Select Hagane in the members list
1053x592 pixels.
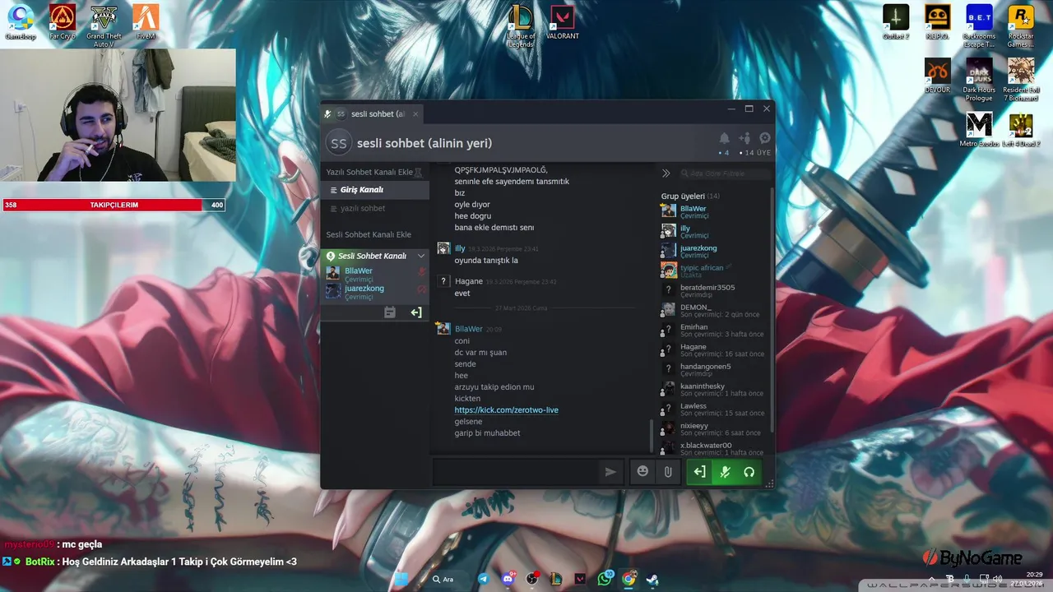click(x=714, y=350)
